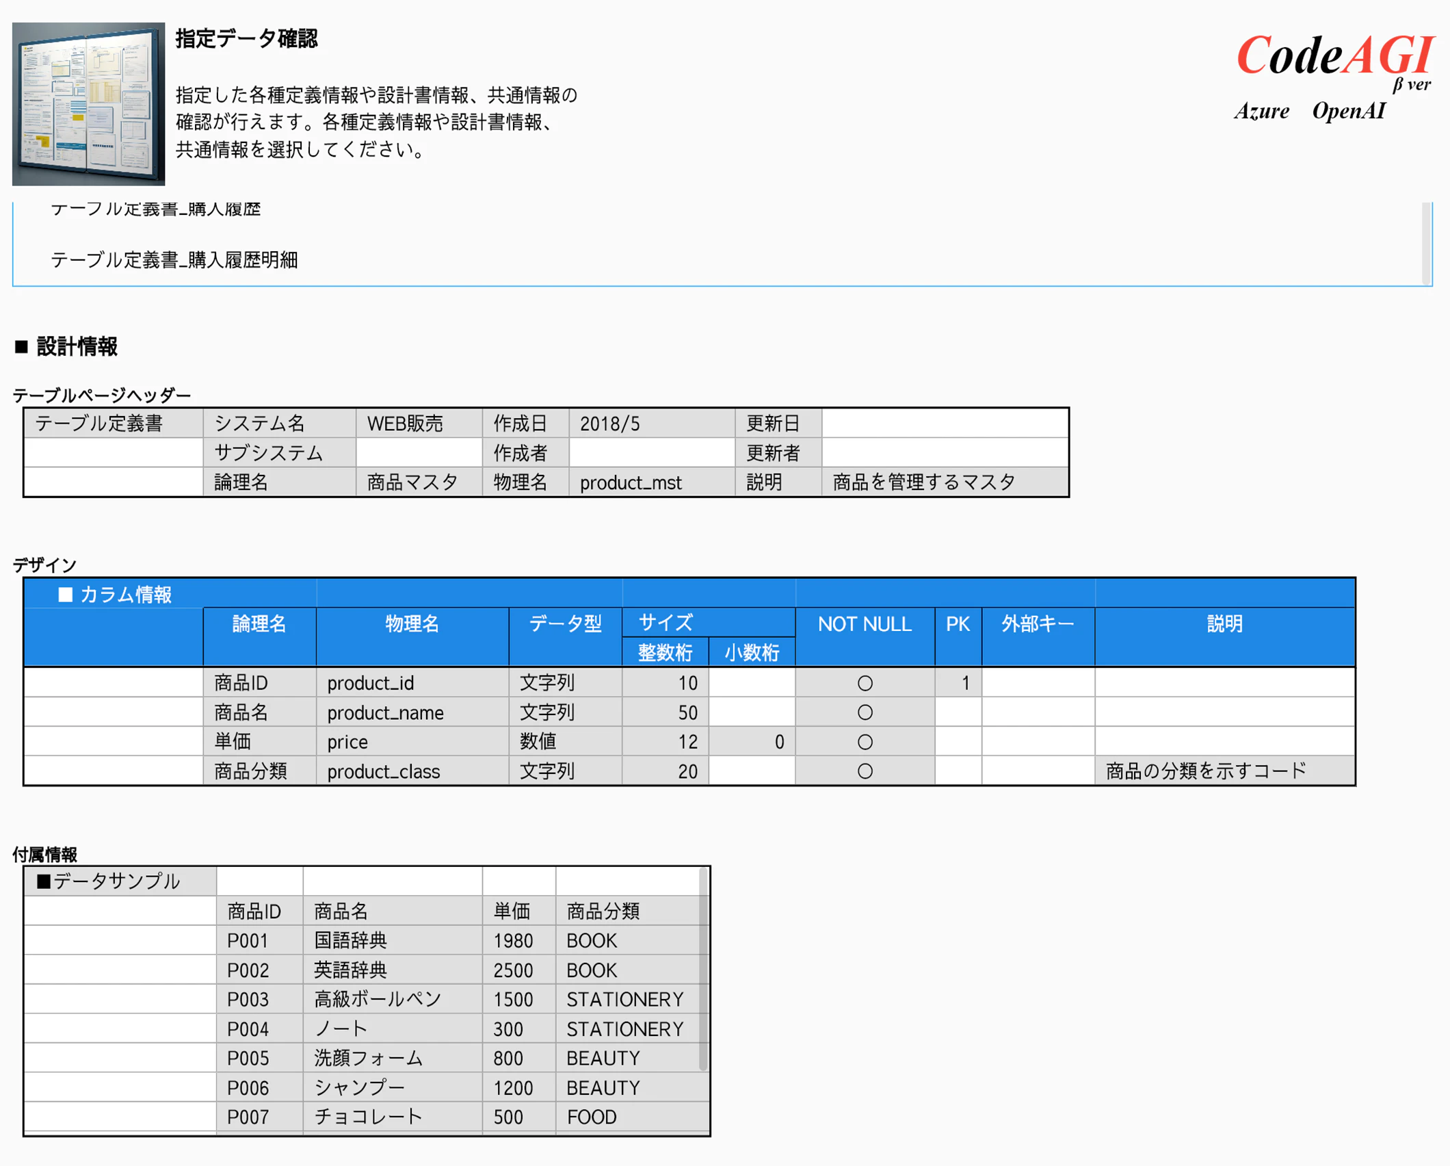
Task: Click the NOT NULL circle for product_id
Action: coord(865,683)
